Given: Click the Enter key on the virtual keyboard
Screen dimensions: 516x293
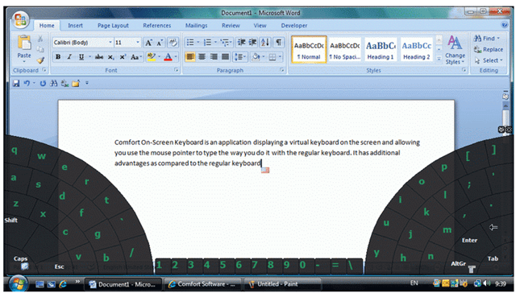Looking at the screenshot, I should 469,240.
